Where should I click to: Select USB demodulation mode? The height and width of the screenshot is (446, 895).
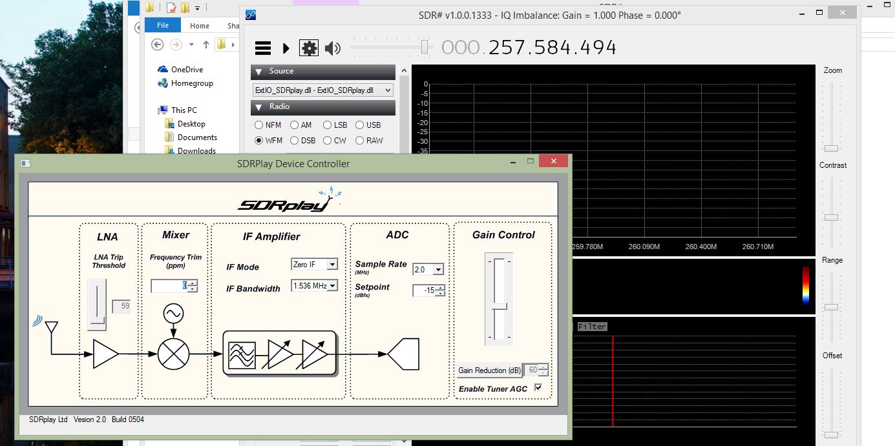[x=368, y=125]
